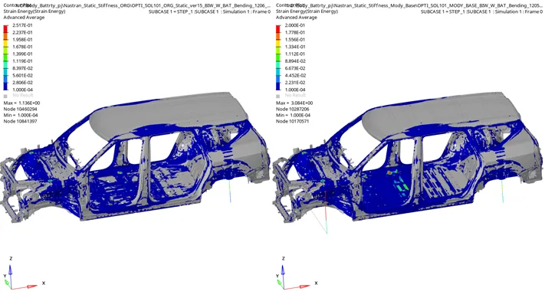Image resolution: width=545 pixels, height=298 pixels.
Task: Click left plot's SUBCASE 1 frame label
Action: point(209,11)
